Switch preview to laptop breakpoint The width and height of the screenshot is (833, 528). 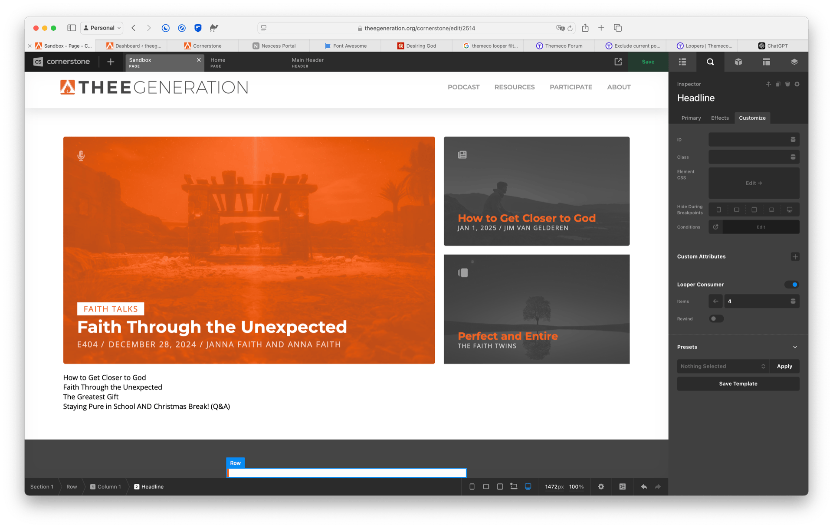[x=514, y=487]
